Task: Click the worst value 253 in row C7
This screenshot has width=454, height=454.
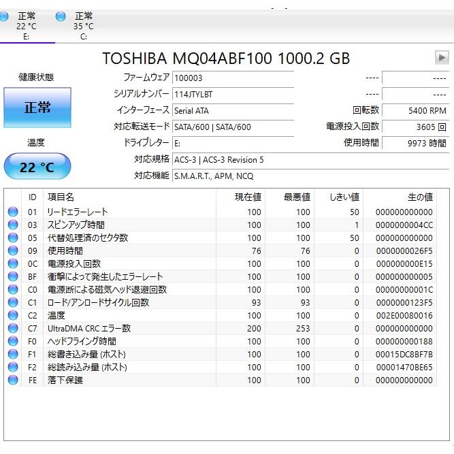Action: point(303,328)
